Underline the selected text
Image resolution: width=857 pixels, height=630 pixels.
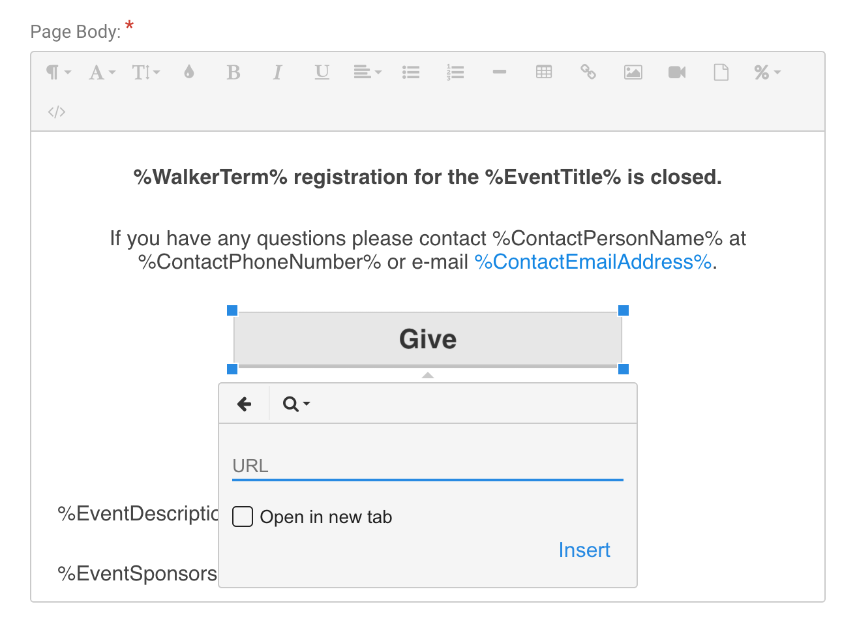click(322, 72)
